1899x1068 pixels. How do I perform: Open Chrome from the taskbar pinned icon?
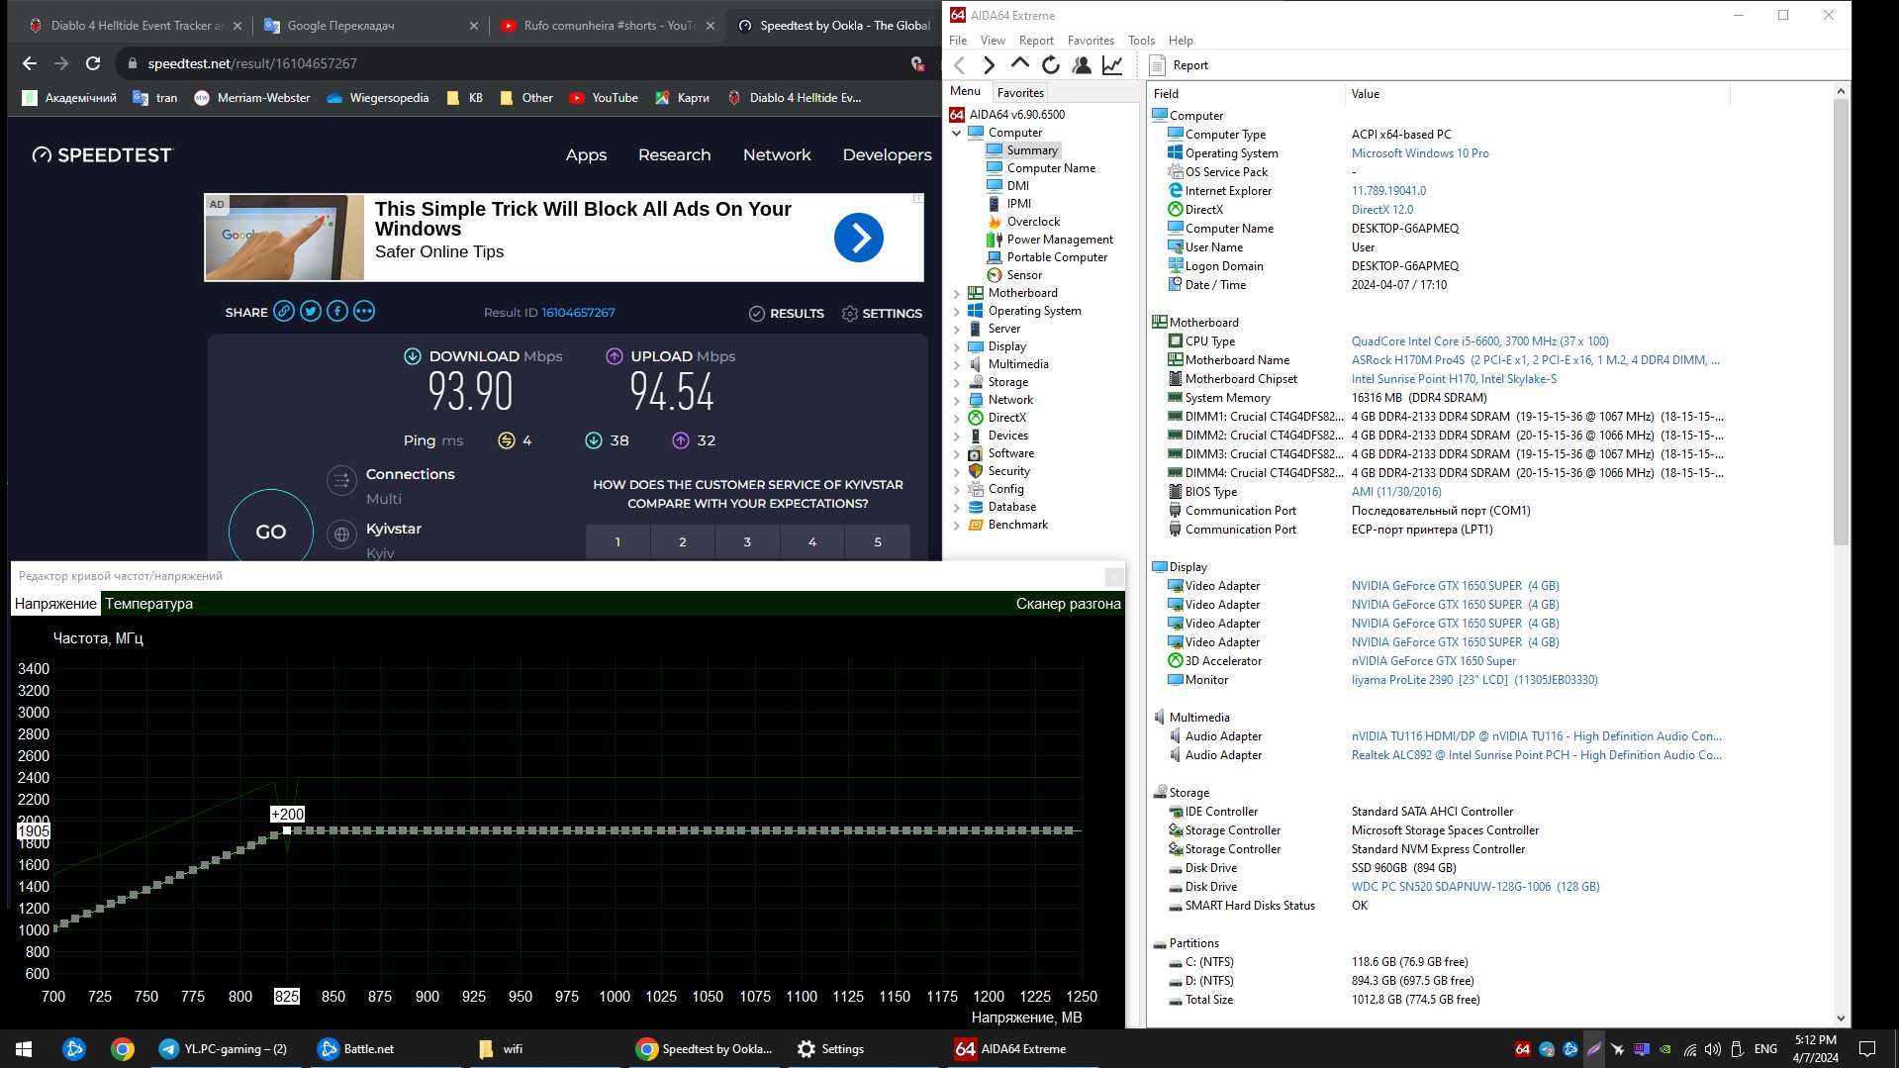point(123,1049)
